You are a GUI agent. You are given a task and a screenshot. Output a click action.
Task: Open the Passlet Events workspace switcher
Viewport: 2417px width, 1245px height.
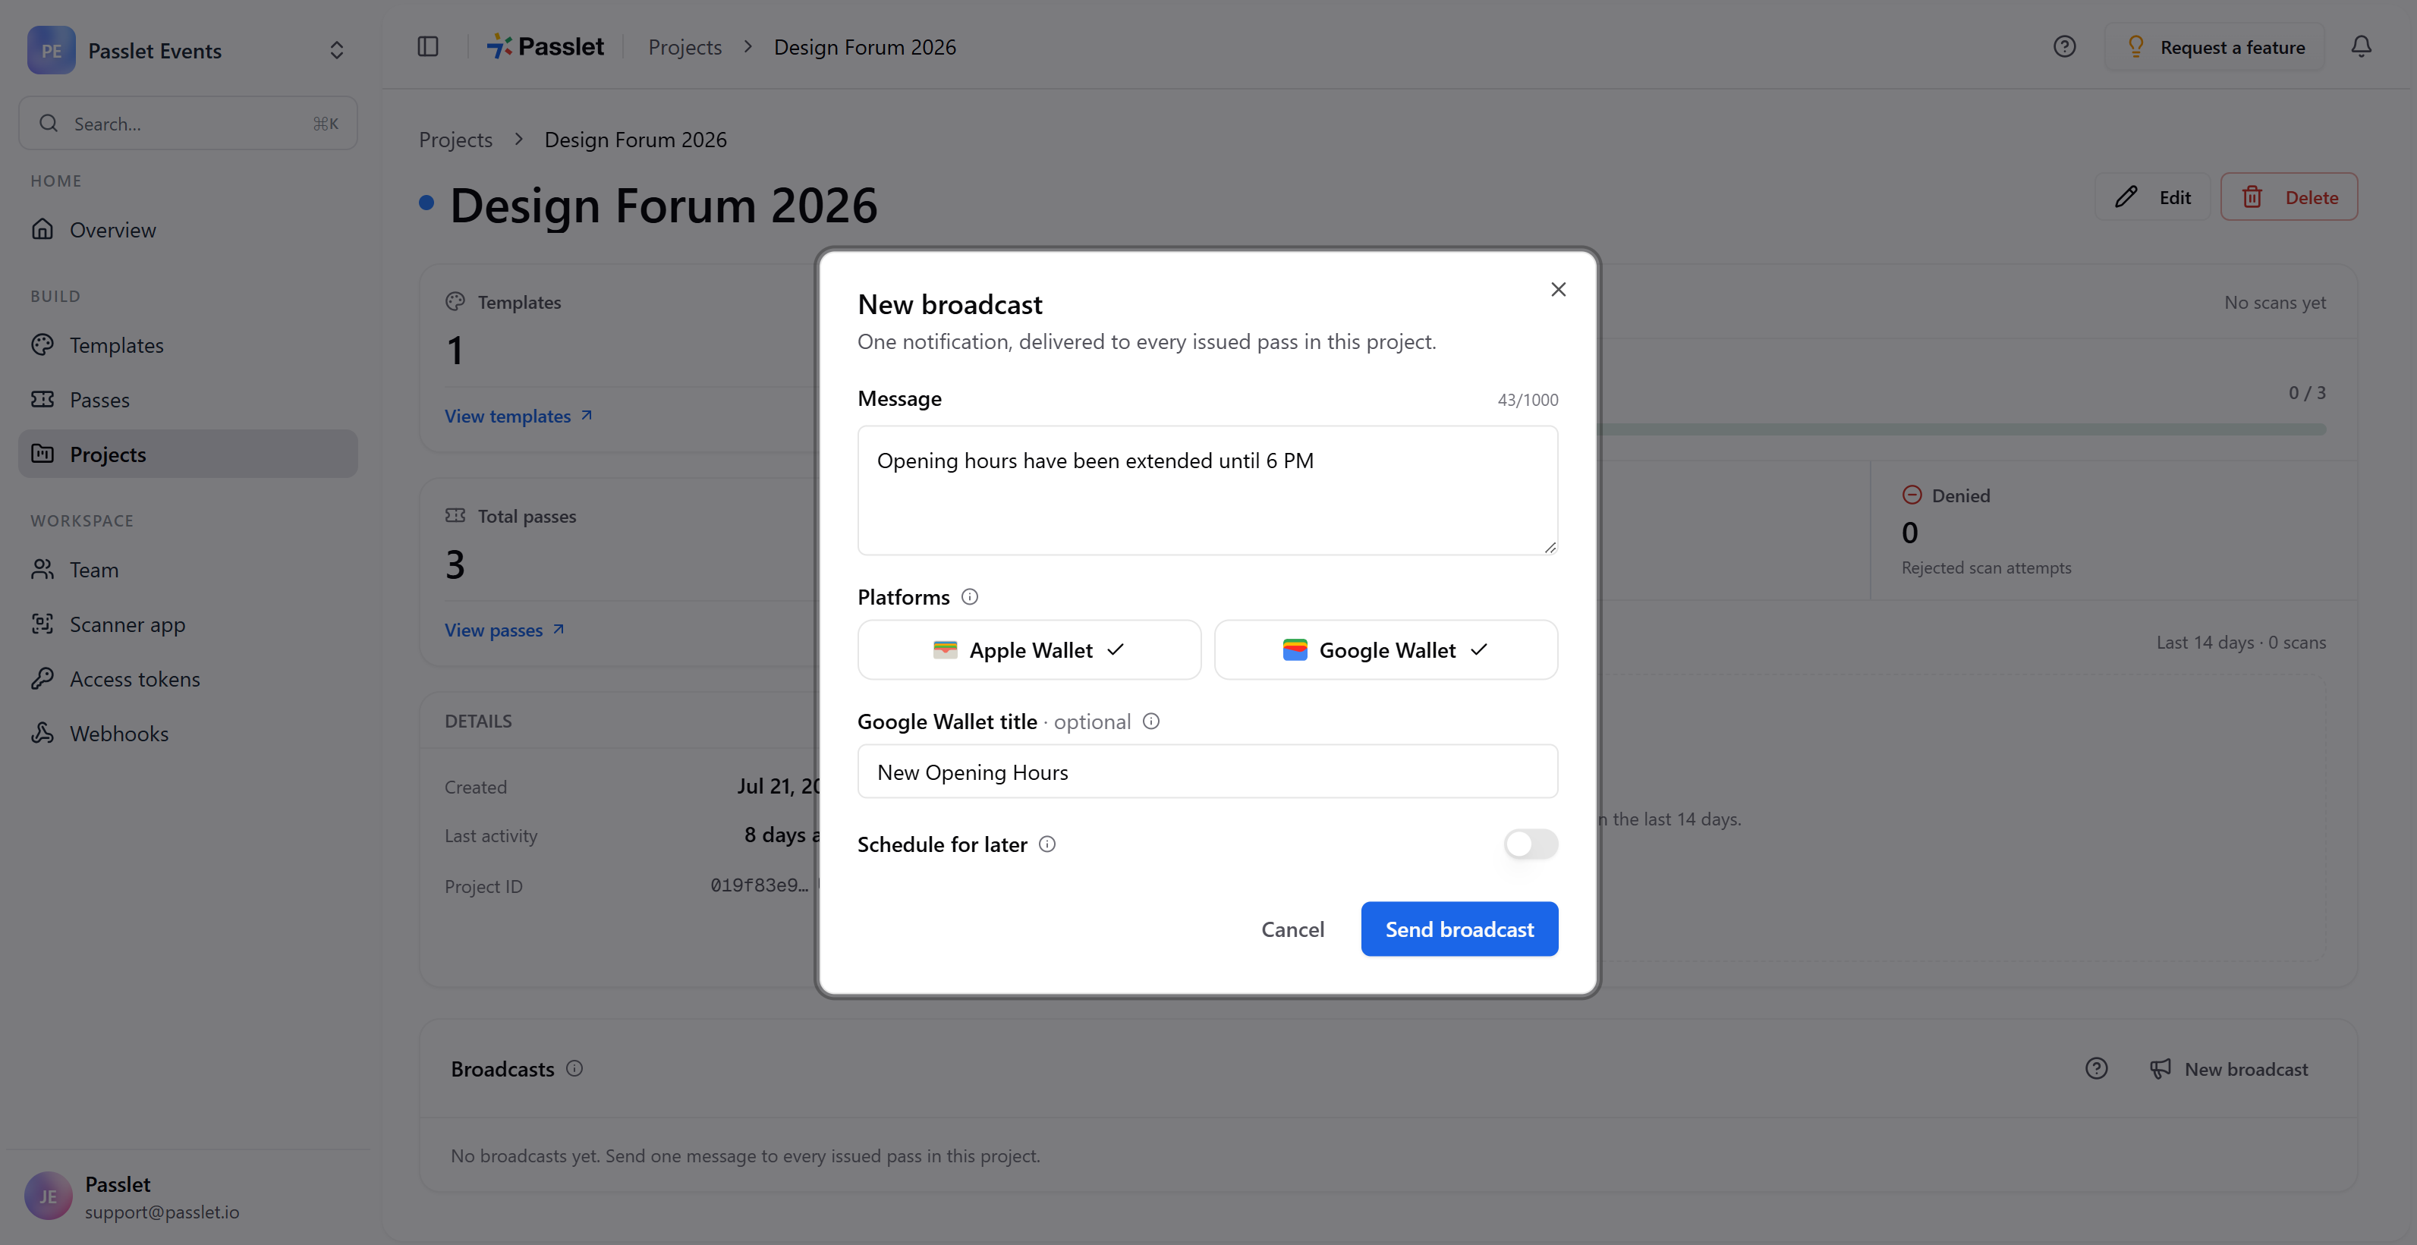[187, 50]
